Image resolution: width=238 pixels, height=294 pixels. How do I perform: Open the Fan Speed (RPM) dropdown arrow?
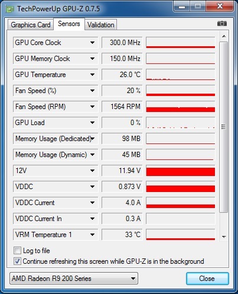click(92, 107)
